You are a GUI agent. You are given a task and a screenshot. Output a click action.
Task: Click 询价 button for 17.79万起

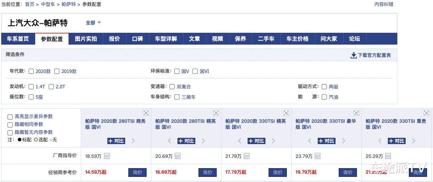coord(278,173)
